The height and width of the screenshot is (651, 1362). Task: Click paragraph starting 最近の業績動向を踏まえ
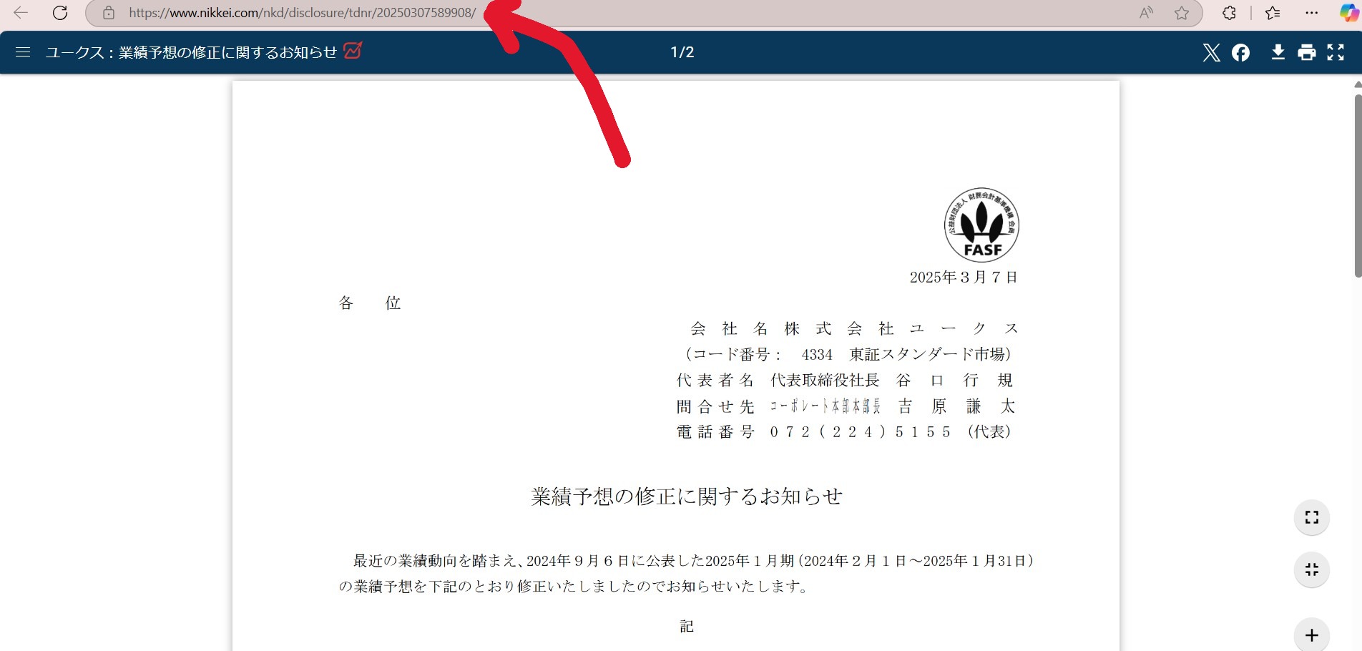click(x=687, y=574)
